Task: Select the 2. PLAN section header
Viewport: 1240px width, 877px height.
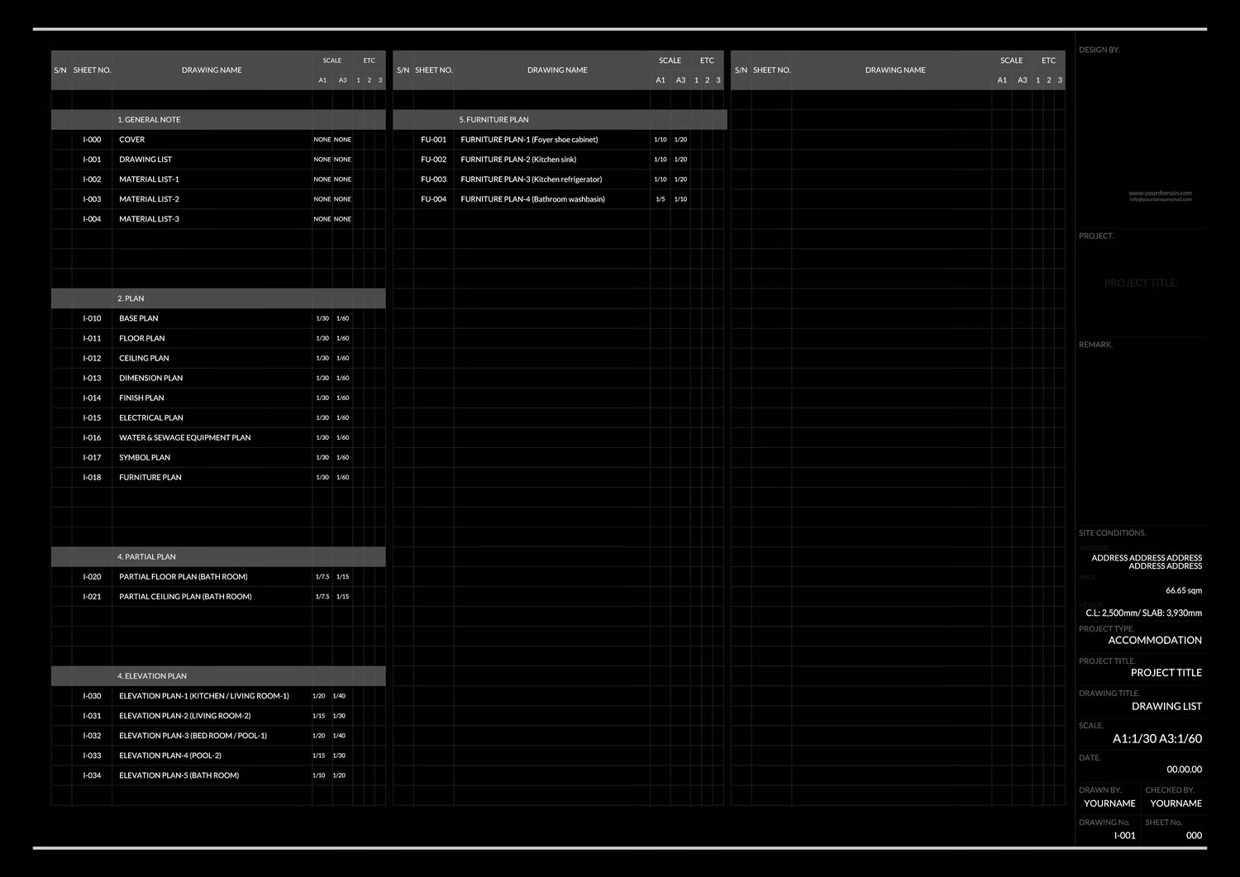Action: (x=218, y=298)
